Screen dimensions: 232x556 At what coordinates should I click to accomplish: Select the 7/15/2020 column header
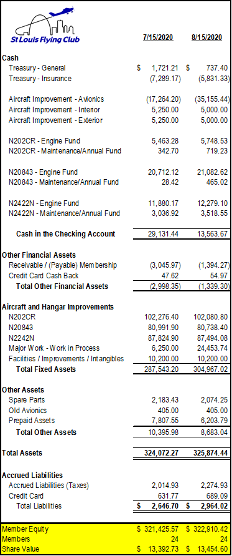click(x=158, y=37)
